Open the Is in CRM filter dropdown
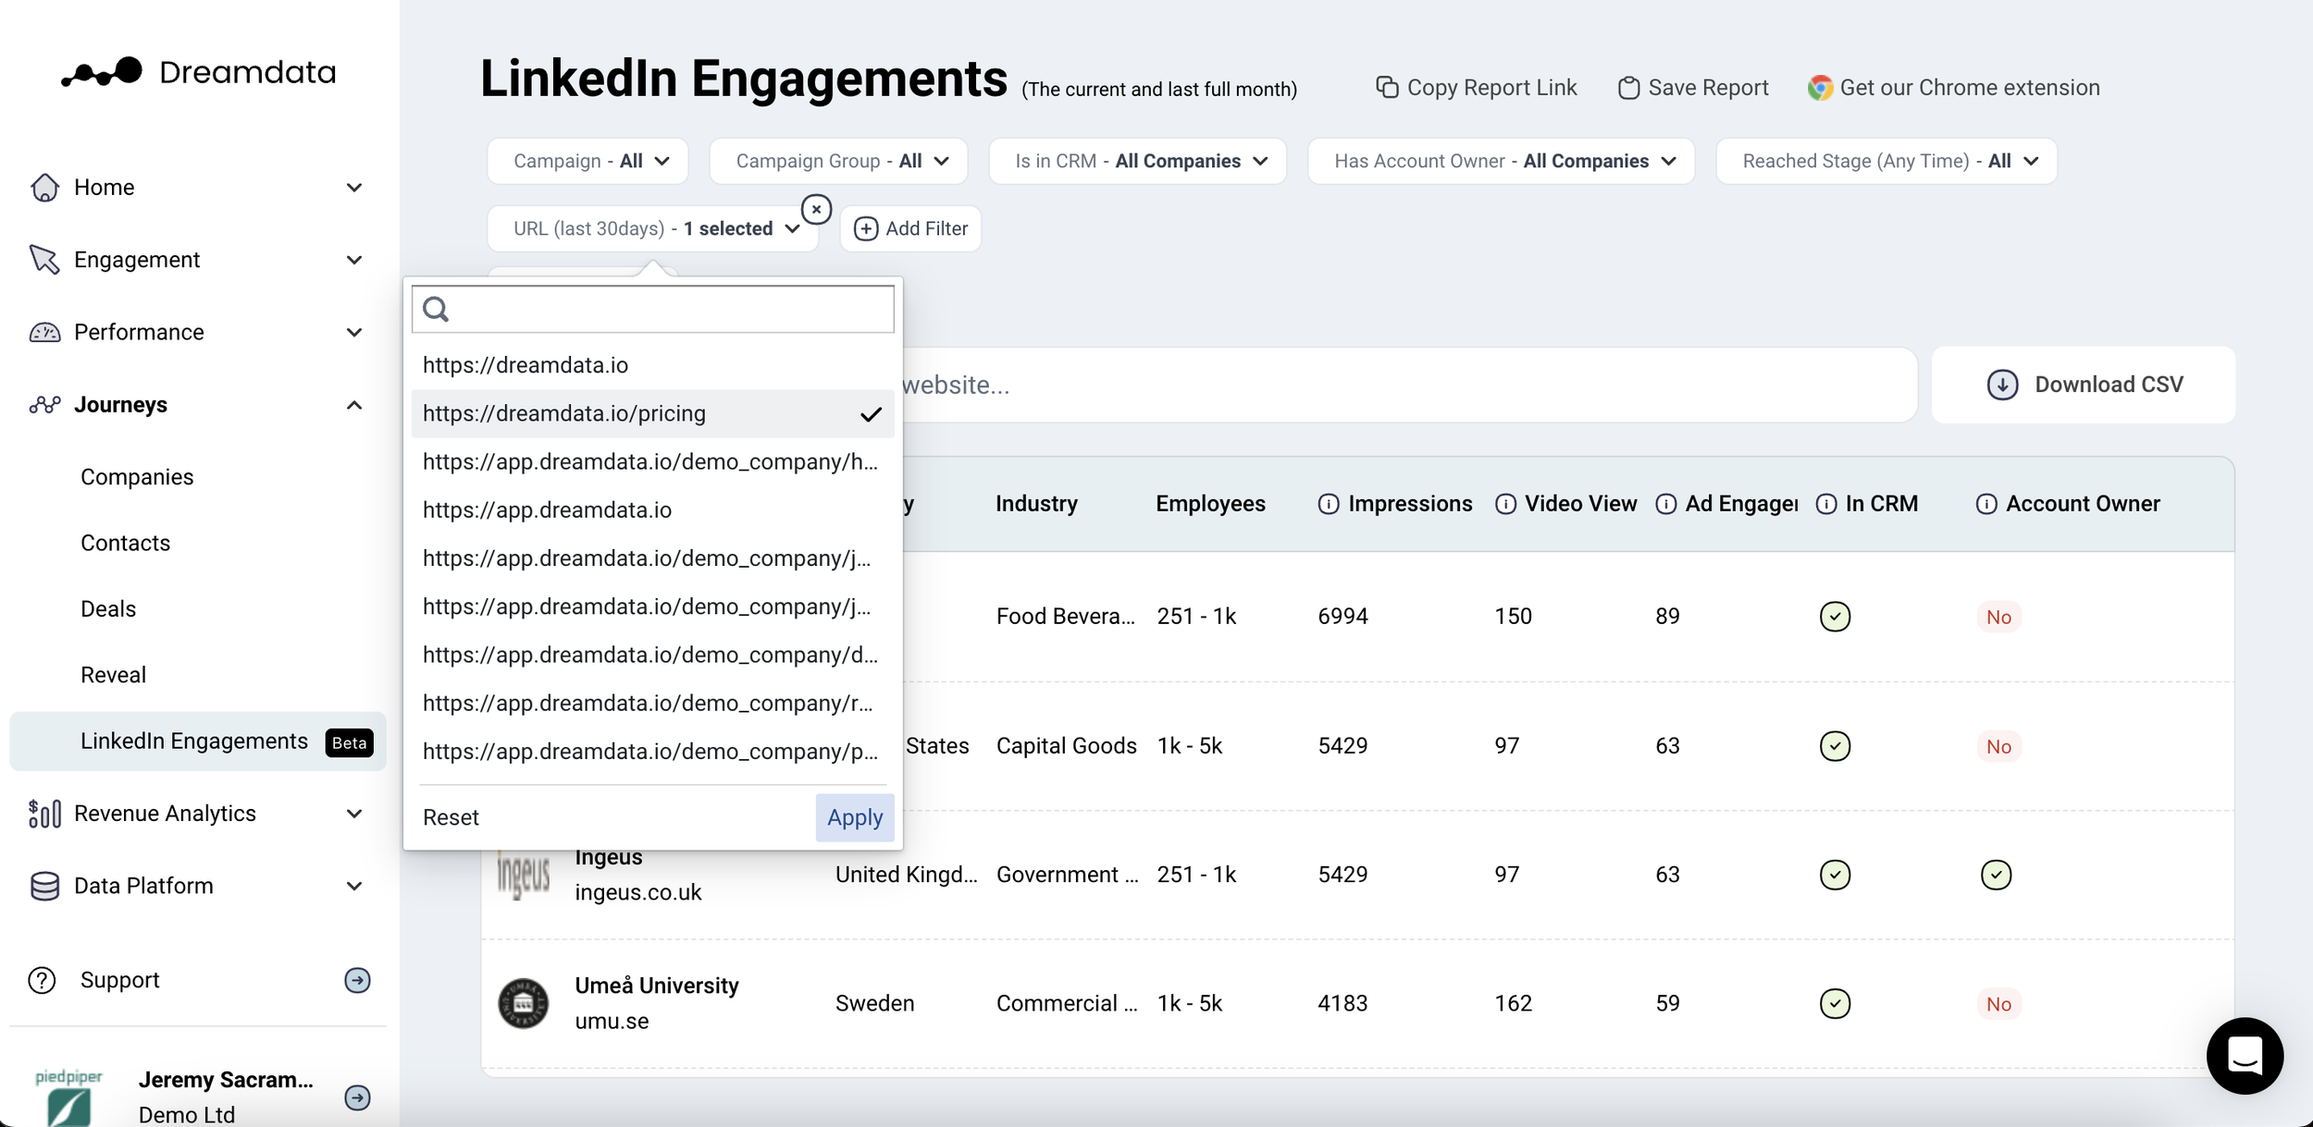 (x=1137, y=161)
